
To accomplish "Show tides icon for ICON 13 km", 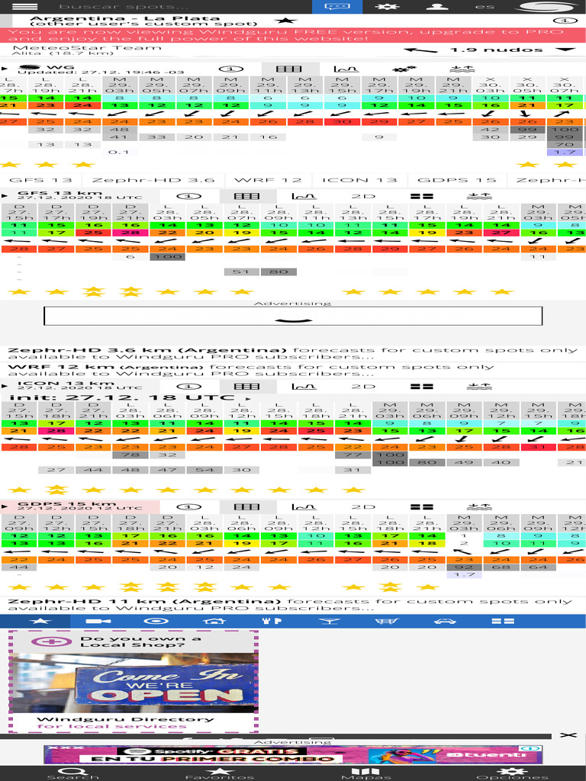I will [479, 387].
